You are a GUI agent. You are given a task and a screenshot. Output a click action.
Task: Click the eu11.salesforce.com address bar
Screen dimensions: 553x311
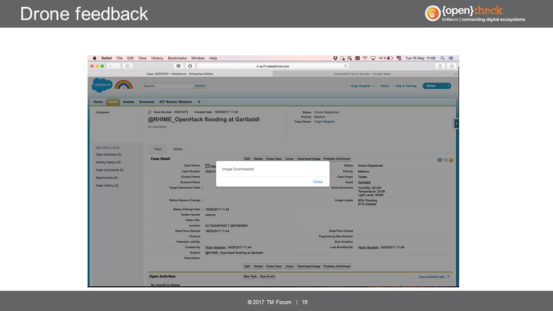pyautogui.click(x=272, y=66)
